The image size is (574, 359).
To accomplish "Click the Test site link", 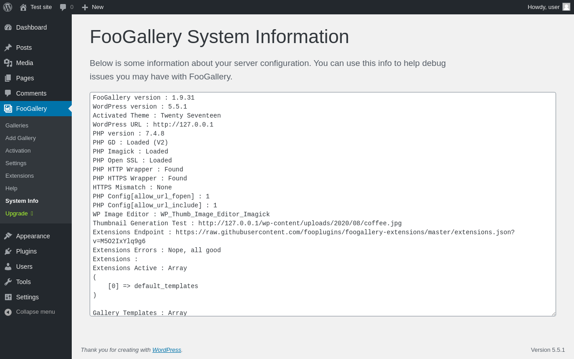I will [x=41, y=7].
